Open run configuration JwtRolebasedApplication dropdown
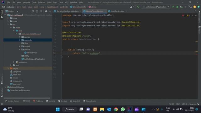201x113 pixels. (x=156, y=7)
